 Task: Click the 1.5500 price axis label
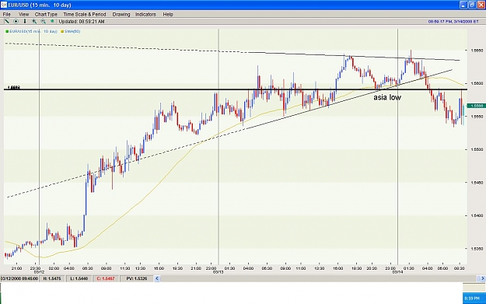click(x=477, y=149)
